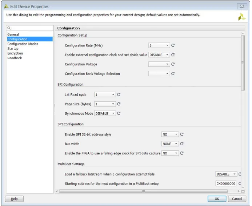Click the 'SPI Configuration' section heading
The height and width of the screenshot is (206, 252).
point(71,124)
